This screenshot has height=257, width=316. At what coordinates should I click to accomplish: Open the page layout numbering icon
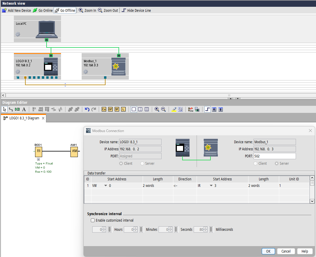pos(180,109)
